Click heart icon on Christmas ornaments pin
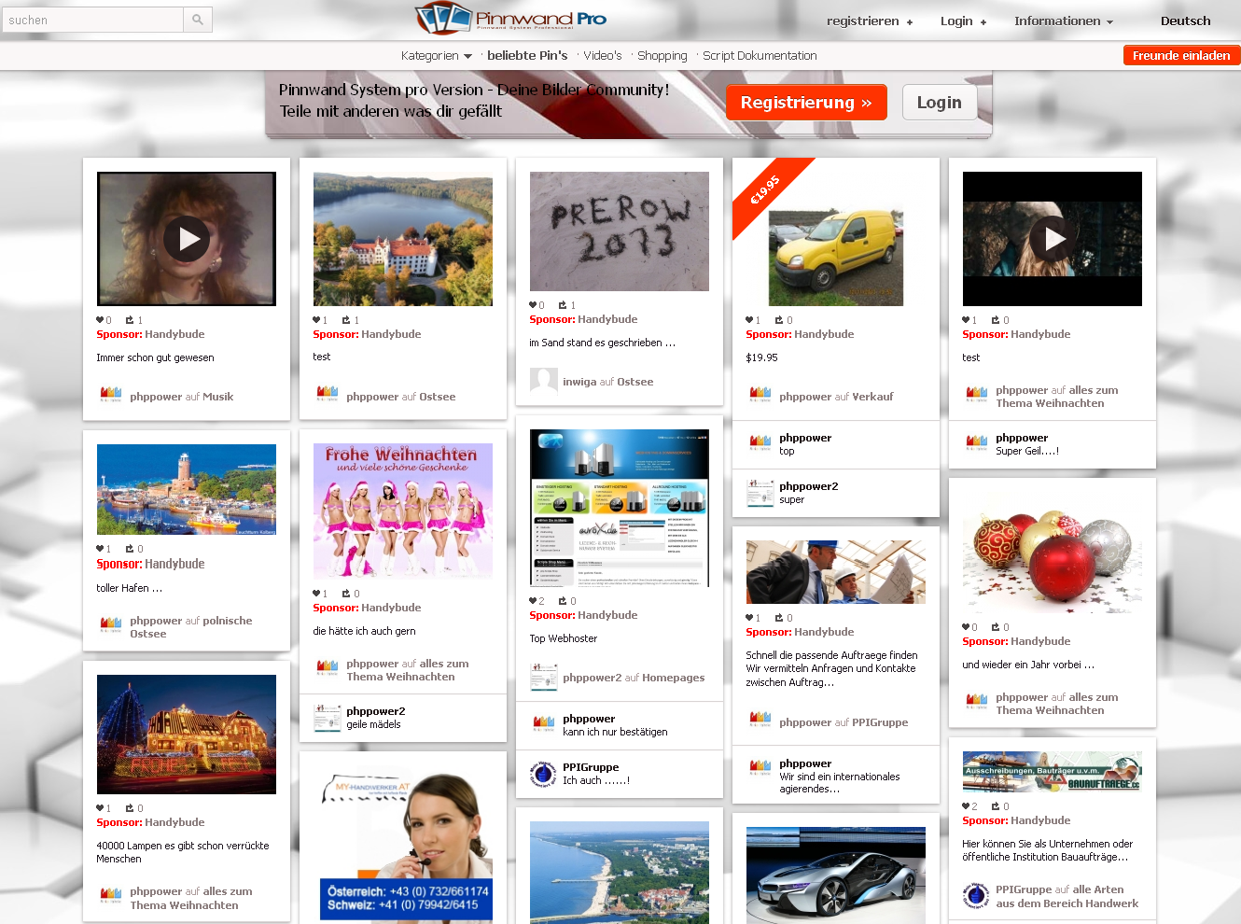Viewport: 1241px width, 924px height. click(966, 627)
